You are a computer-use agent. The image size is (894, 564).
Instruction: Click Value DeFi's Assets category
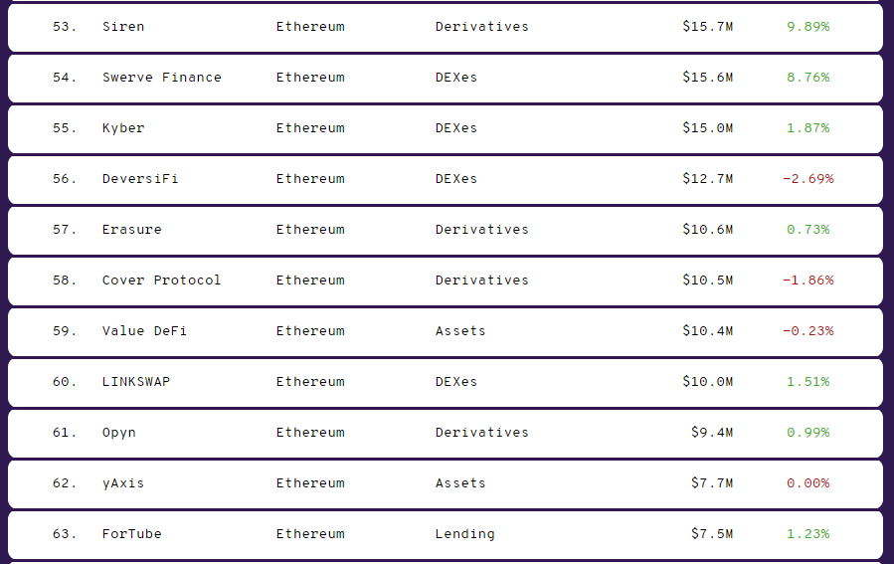point(460,331)
